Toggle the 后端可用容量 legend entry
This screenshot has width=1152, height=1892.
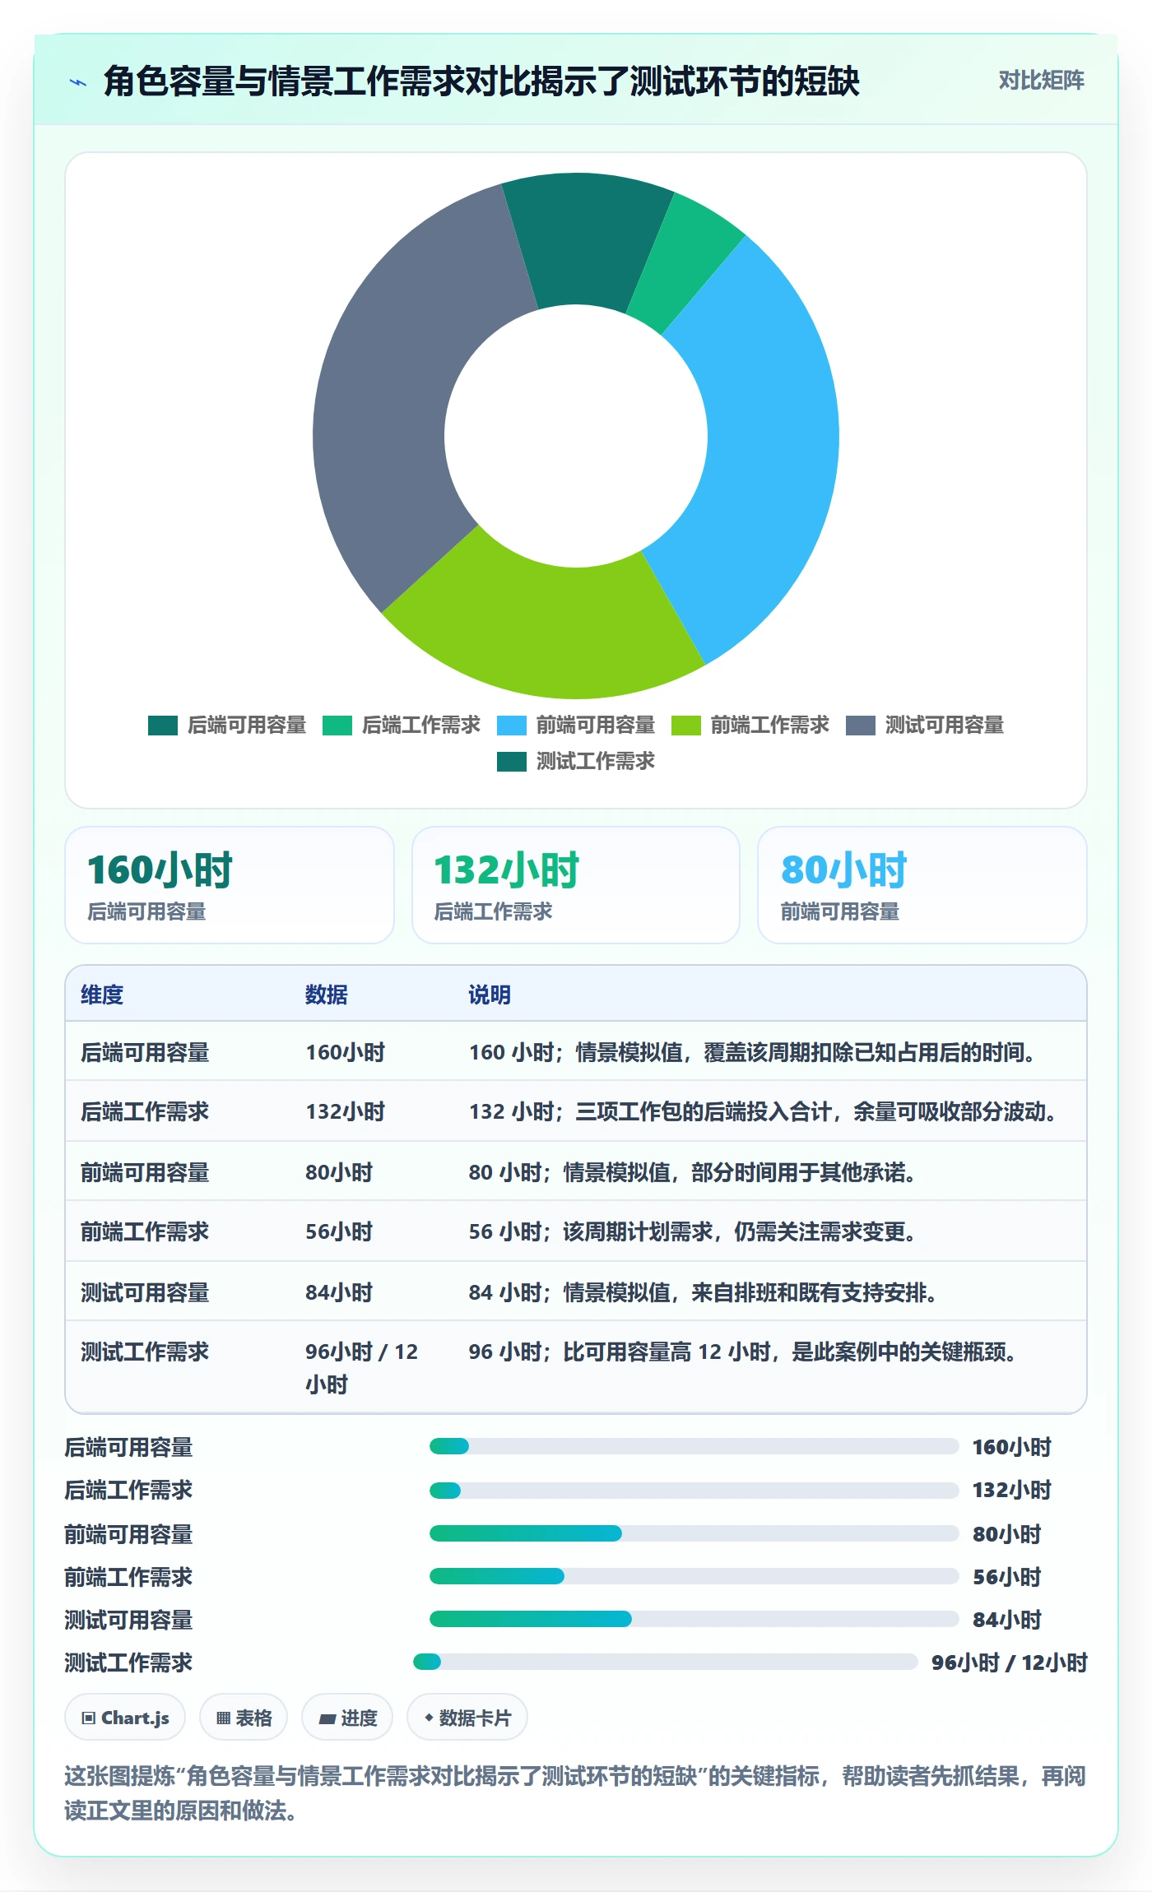pyautogui.click(x=227, y=725)
